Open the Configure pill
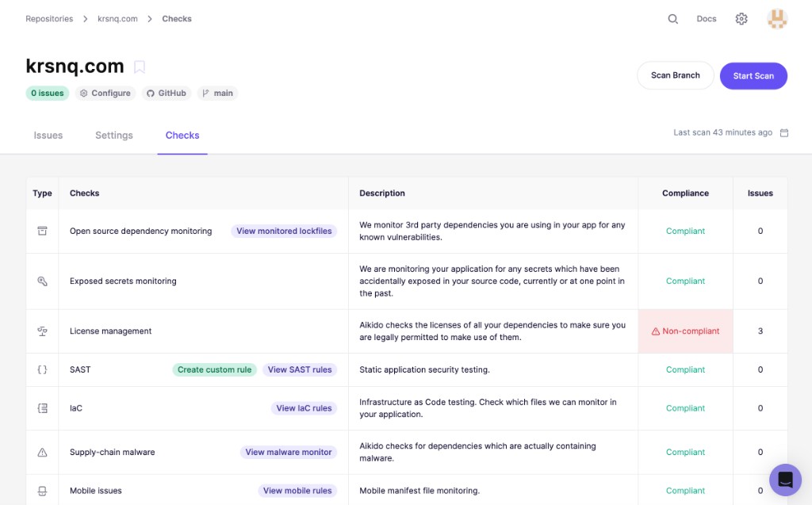The width and height of the screenshot is (812, 505). pyautogui.click(x=105, y=94)
